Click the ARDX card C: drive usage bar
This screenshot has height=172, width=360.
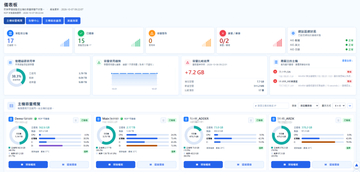(x=322, y=142)
